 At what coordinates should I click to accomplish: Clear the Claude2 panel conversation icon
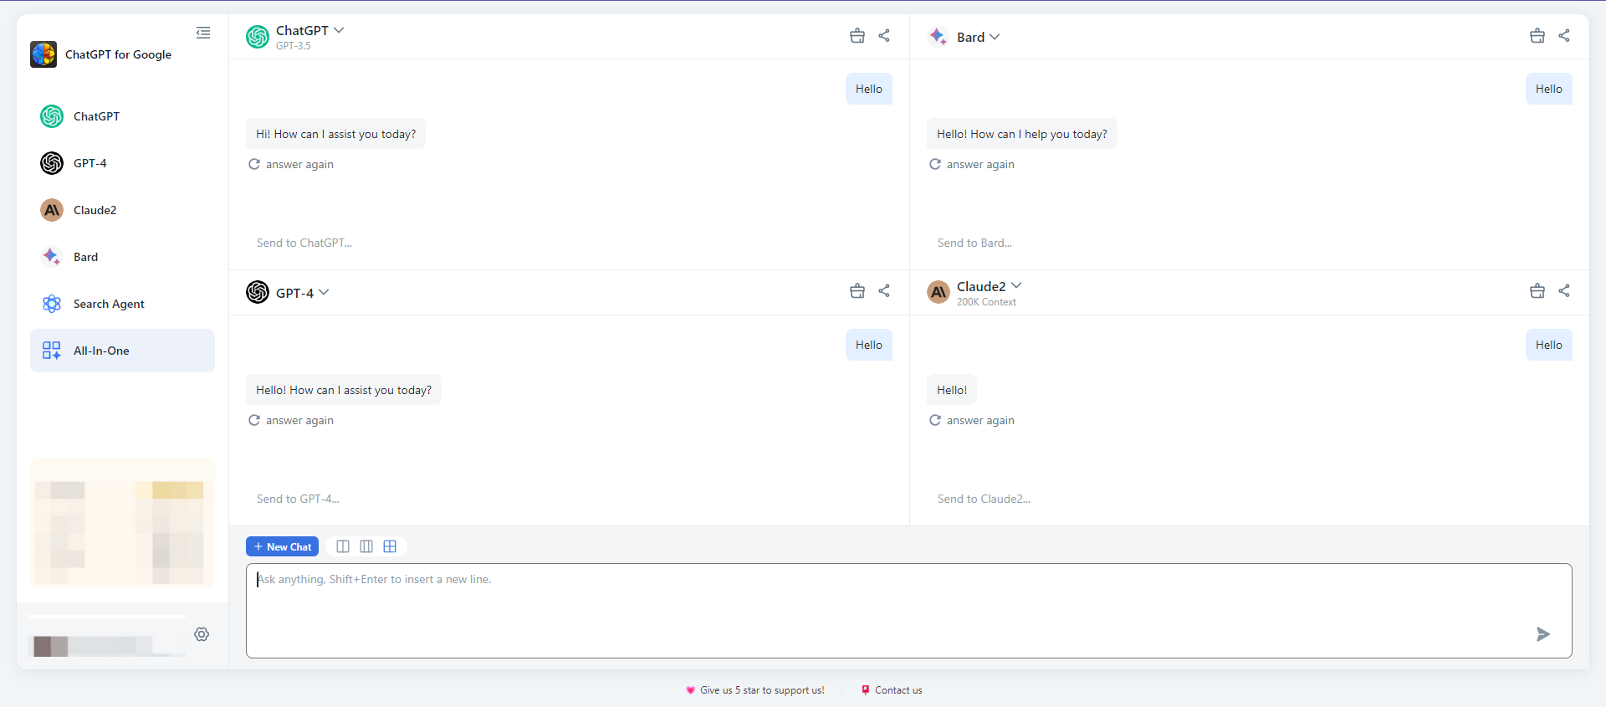1537,291
